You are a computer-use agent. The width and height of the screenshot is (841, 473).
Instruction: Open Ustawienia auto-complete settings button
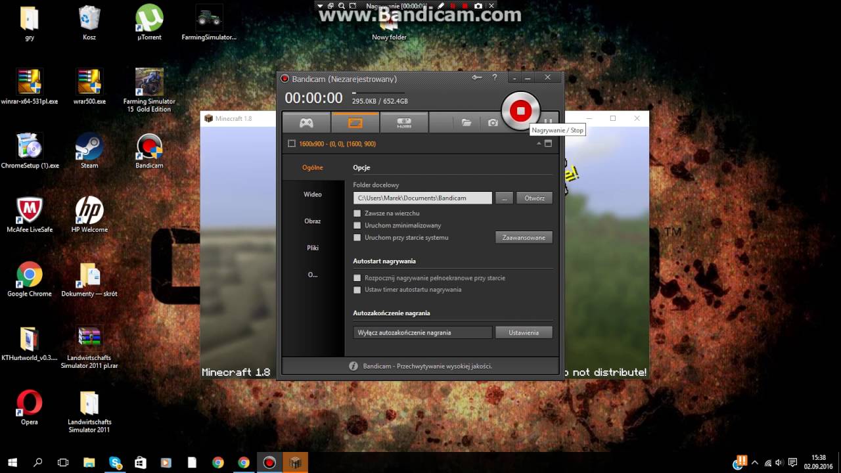click(524, 332)
